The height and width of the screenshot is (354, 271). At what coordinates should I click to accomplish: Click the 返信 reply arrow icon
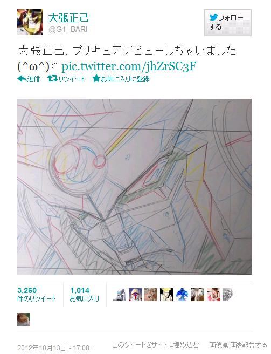pyautogui.click(x=22, y=79)
